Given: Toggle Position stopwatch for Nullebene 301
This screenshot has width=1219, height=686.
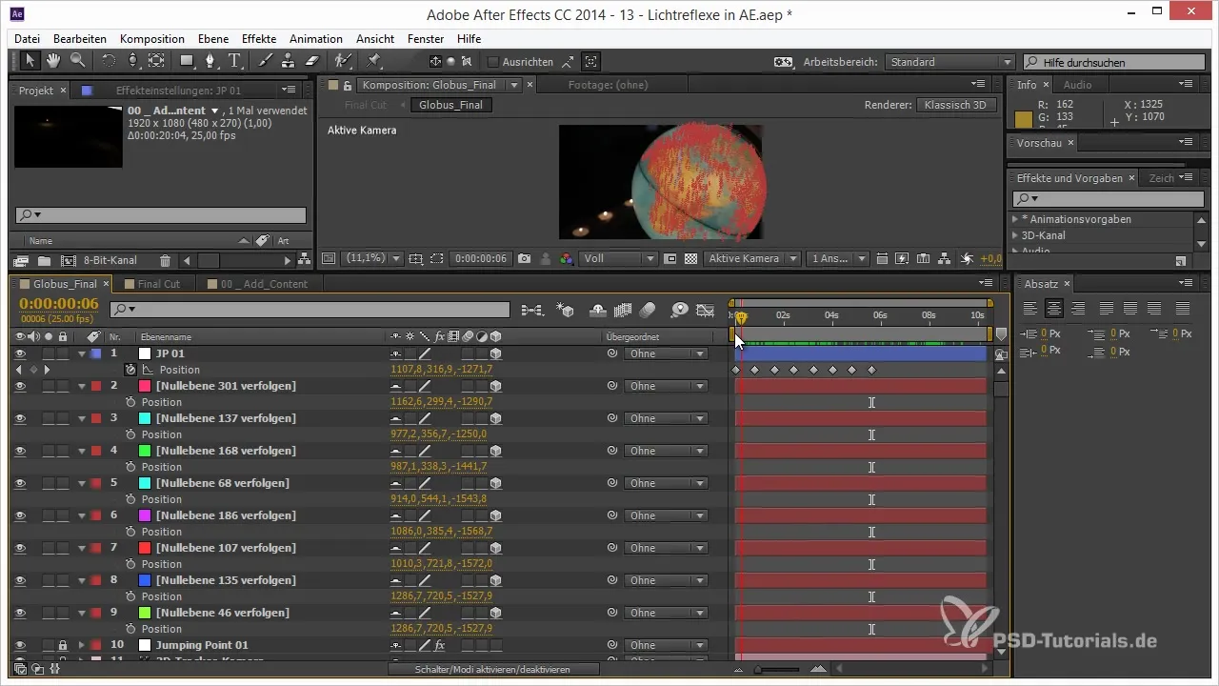Looking at the screenshot, I should pyautogui.click(x=130, y=402).
